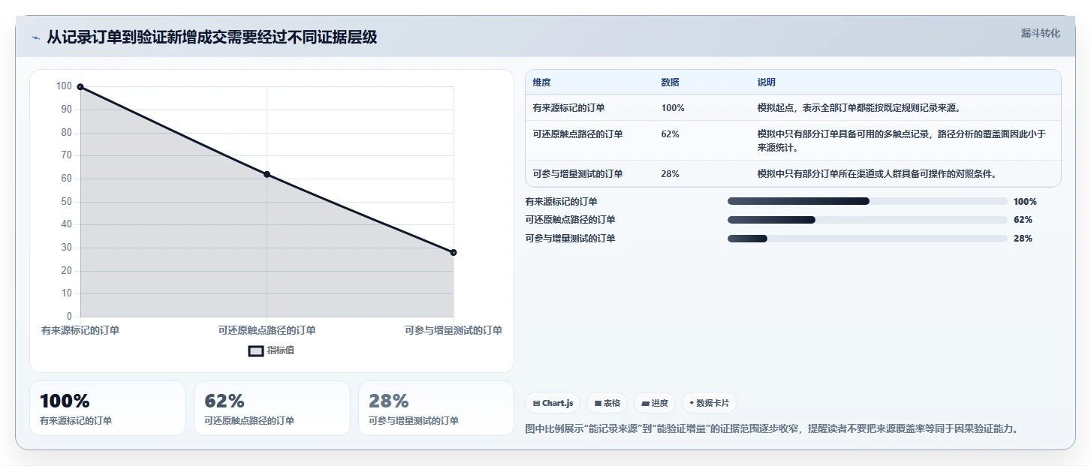Click the 说明 table column header
Screen dimensions: 1091x466
(767, 83)
